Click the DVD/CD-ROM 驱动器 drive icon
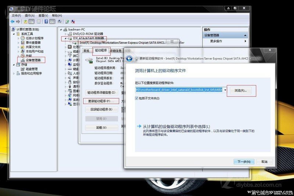The width and height of the screenshot is (294, 196). 70,34
